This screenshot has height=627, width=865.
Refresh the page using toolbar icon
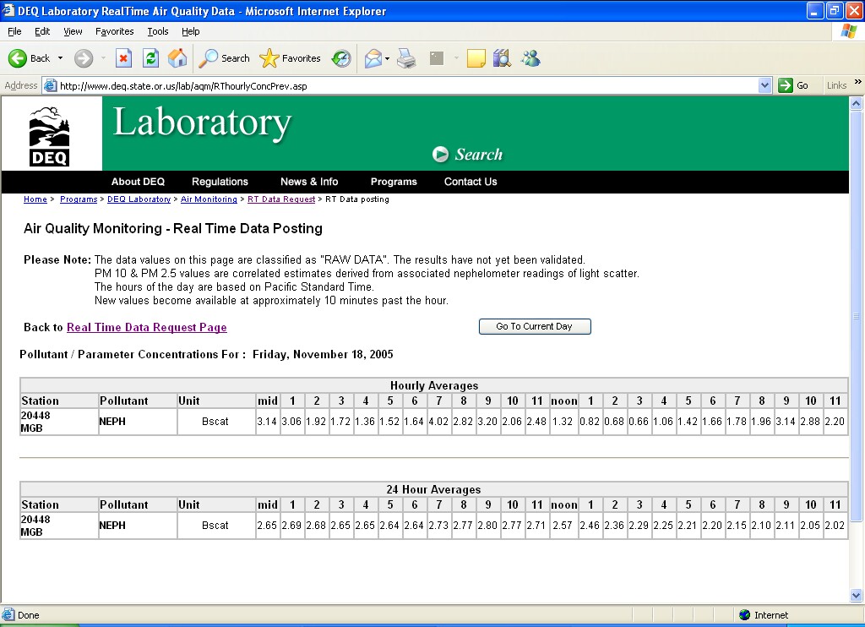click(x=150, y=58)
